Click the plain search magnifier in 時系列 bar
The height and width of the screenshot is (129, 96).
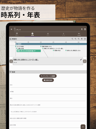72,39
